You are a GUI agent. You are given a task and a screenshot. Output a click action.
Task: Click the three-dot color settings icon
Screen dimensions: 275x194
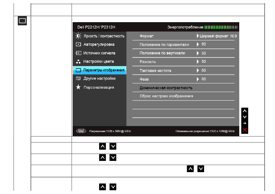pos(78,62)
